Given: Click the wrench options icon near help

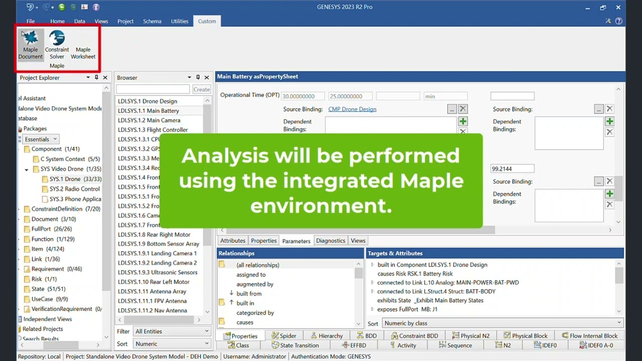Looking at the screenshot, I should pos(608,21).
